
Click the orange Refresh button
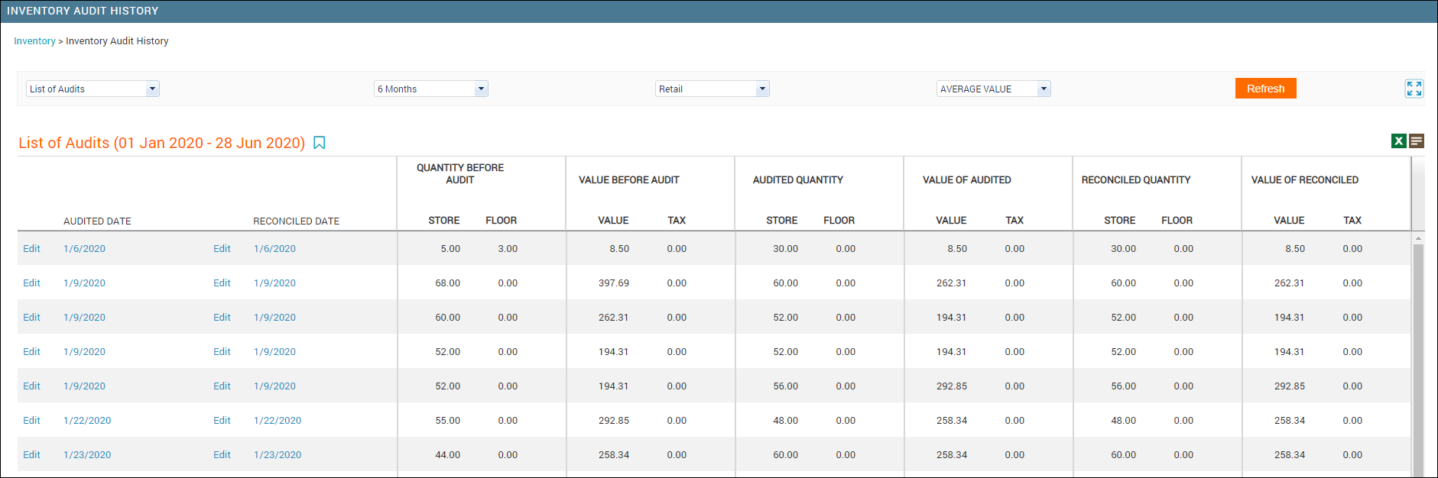(1265, 89)
